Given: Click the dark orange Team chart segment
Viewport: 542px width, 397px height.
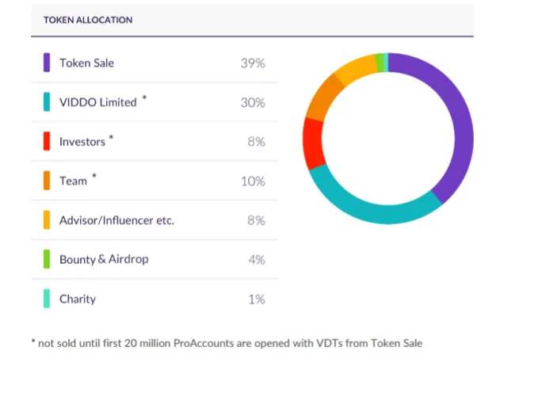Looking at the screenshot, I should click(323, 97).
